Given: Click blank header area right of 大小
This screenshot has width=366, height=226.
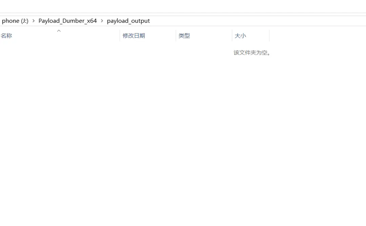Looking at the screenshot, I should [x=315, y=36].
